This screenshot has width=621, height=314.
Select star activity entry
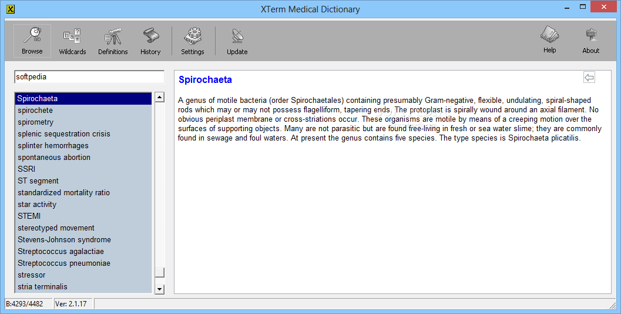[83, 204]
